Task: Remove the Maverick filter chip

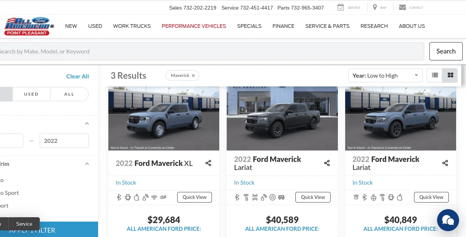Action: [193, 75]
